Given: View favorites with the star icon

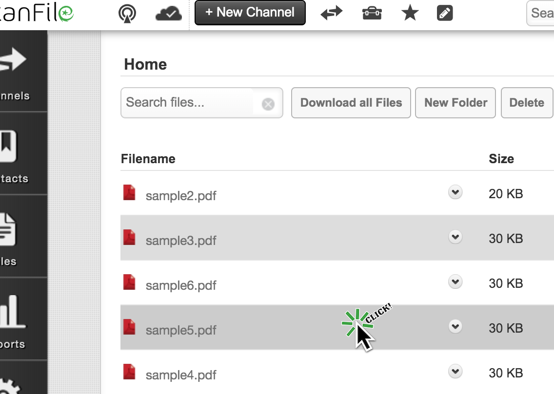Looking at the screenshot, I should (x=410, y=13).
